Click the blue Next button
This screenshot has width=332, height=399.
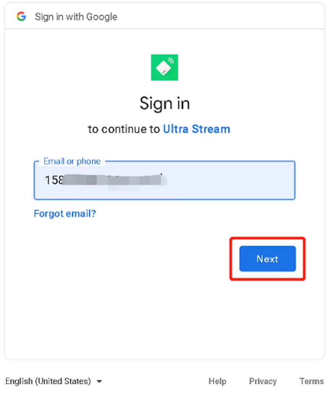point(268,259)
